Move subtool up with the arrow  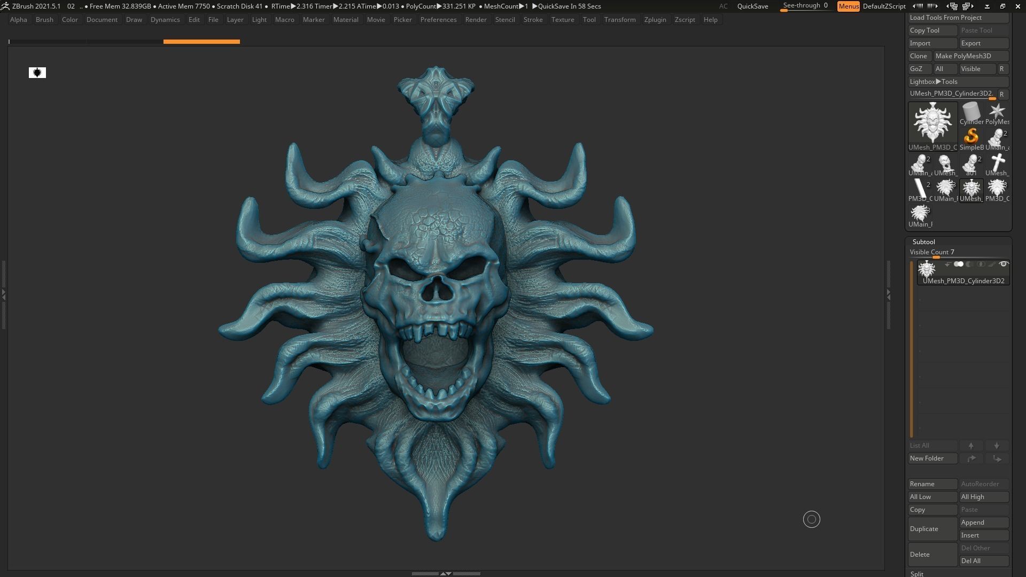pos(971,446)
